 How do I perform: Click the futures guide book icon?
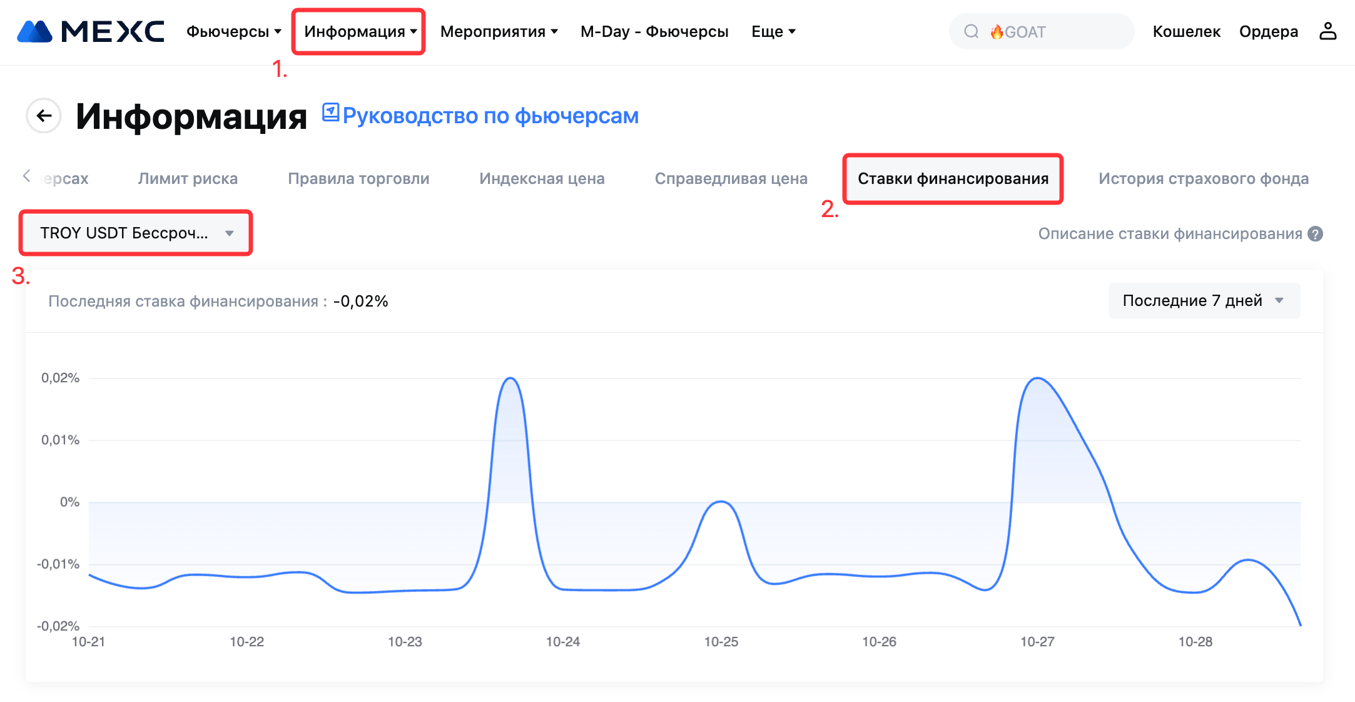[x=330, y=113]
